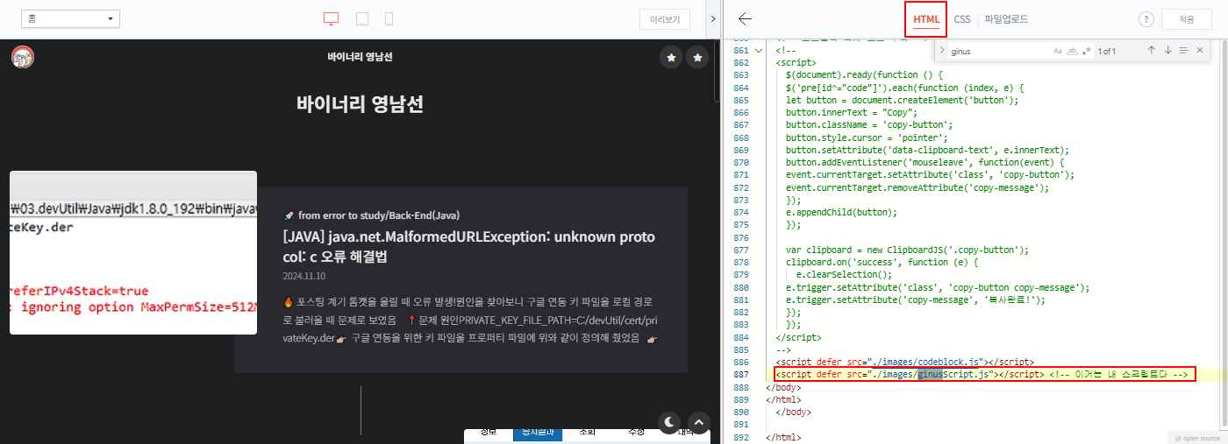1228x444 pixels.
Task: Click the closing </html> tag on line 892
Action: tap(783, 437)
